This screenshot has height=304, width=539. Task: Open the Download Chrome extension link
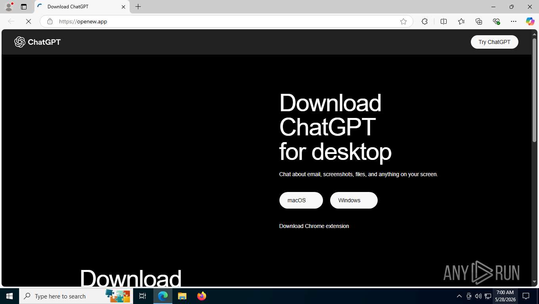click(314, 226)
